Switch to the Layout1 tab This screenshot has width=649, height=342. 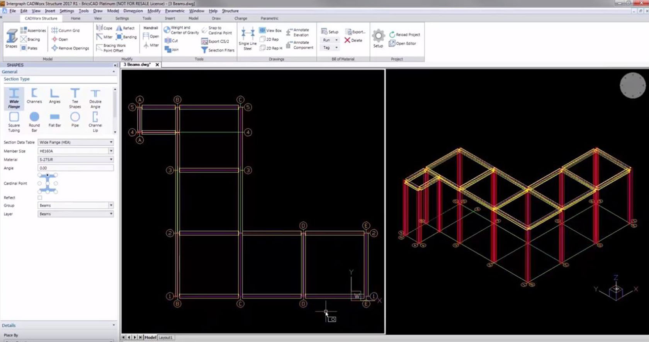(165, 337)
